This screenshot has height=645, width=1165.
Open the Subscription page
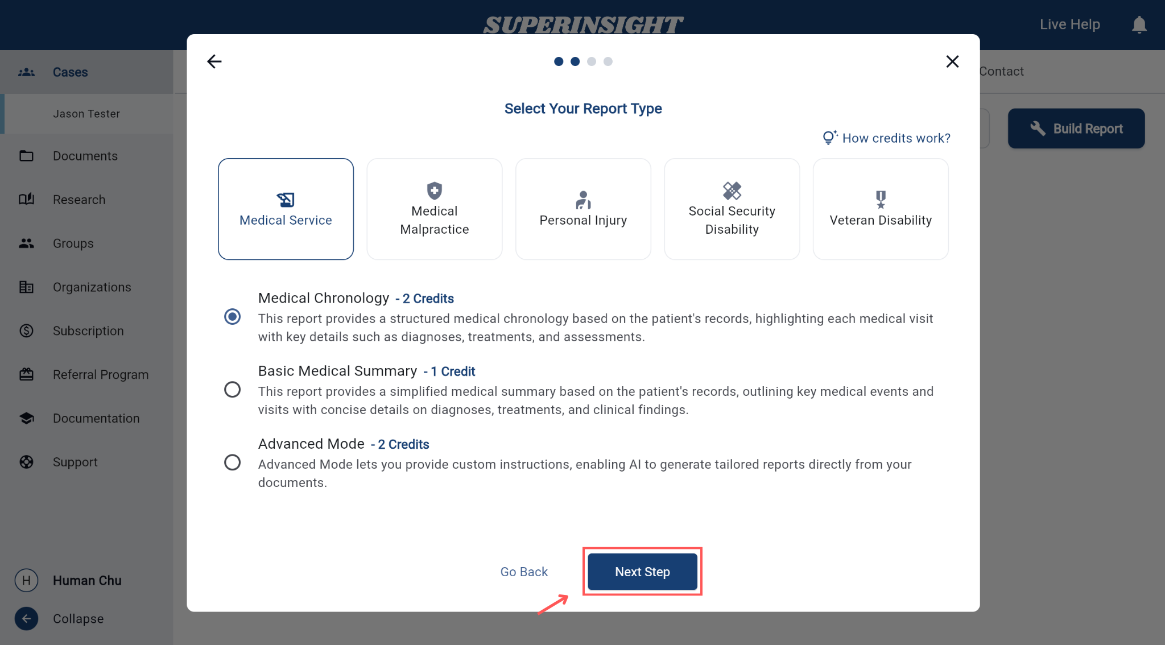pyautogui.click(x=86, y=331)
